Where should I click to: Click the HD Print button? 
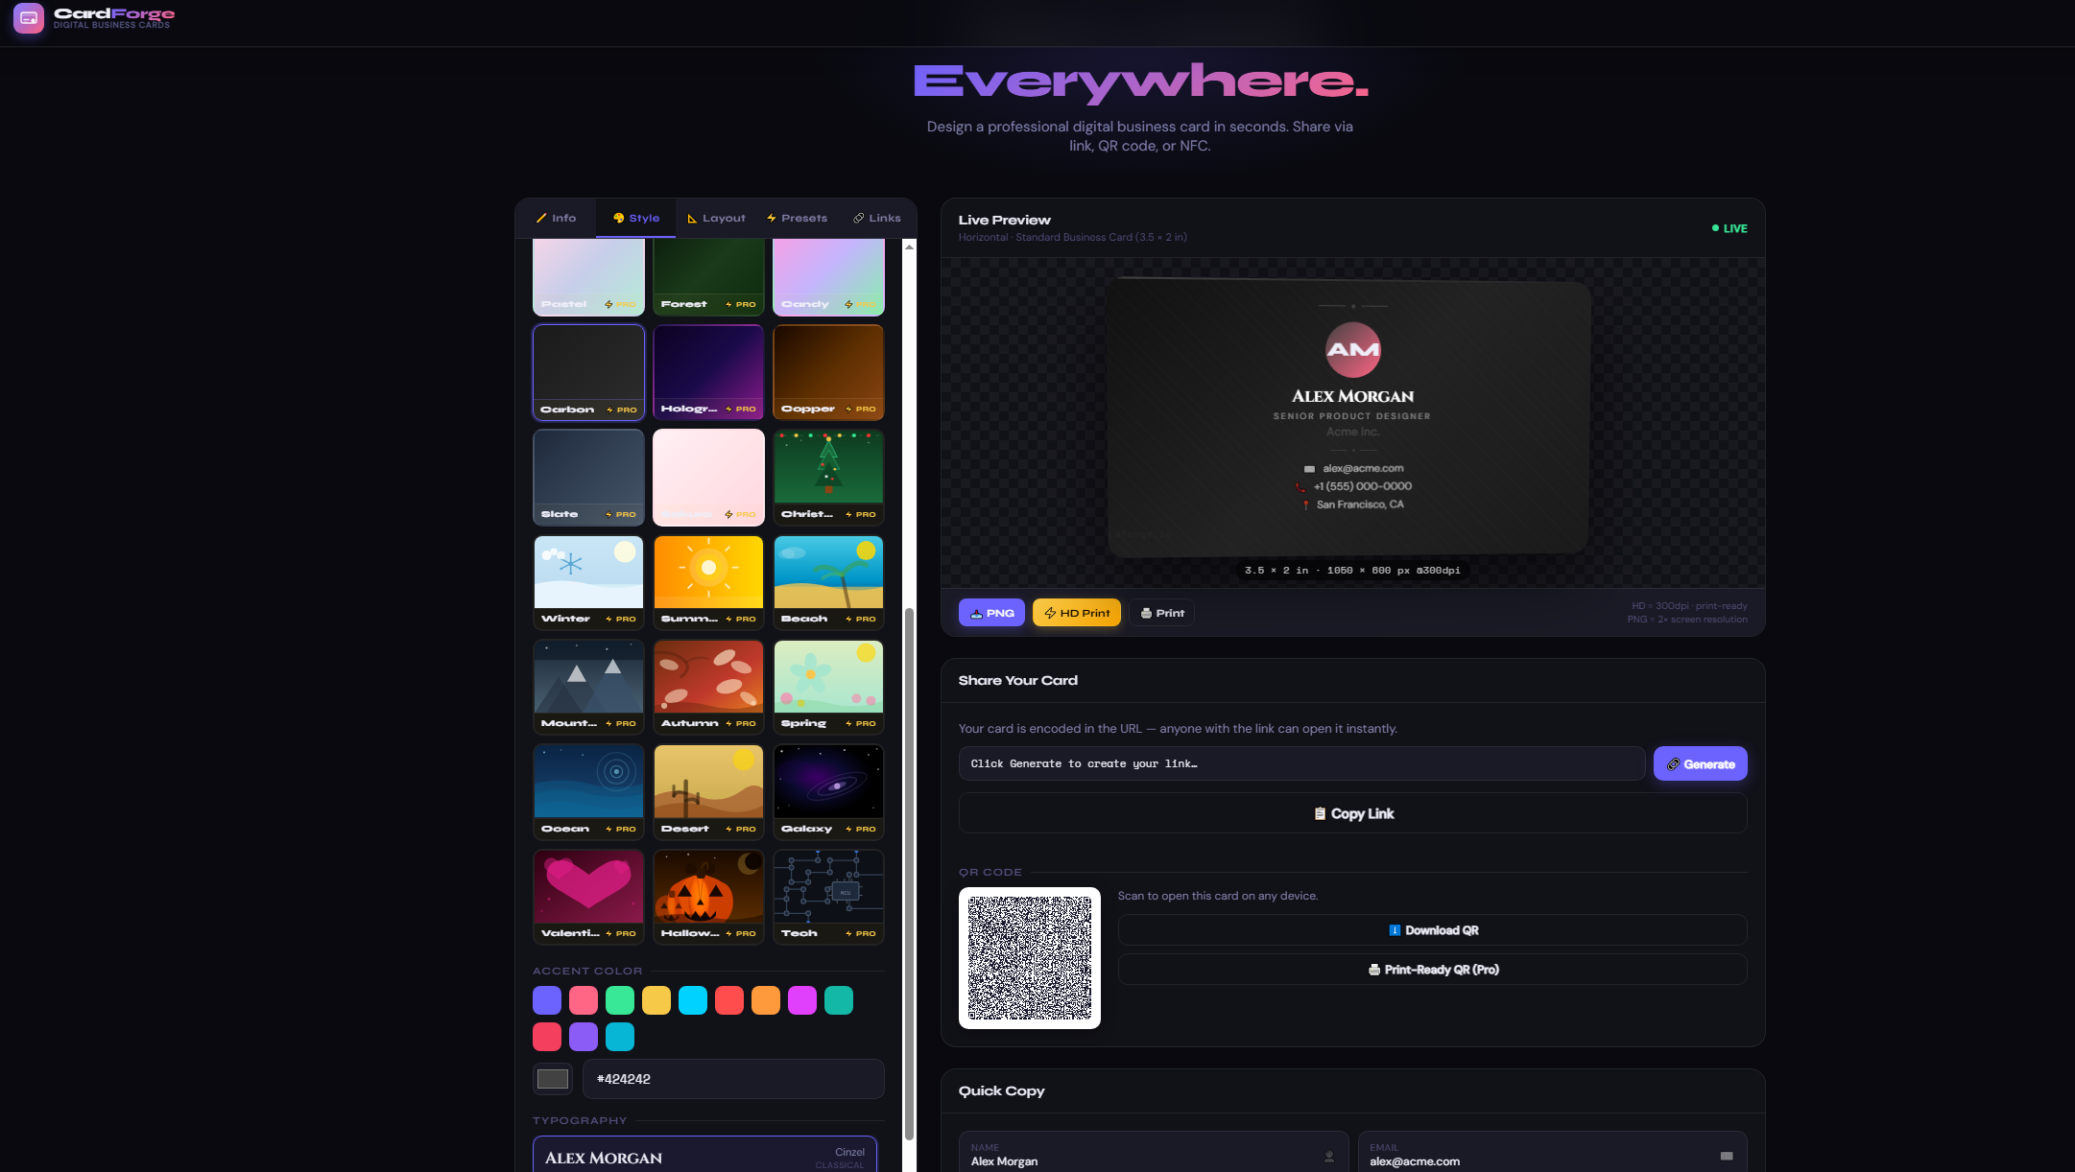[1077, 613]
